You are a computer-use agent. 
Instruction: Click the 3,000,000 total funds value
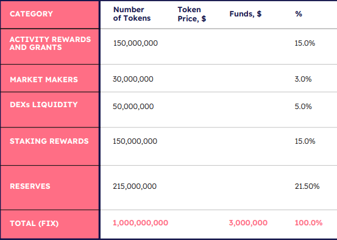[x=248, y=223]
